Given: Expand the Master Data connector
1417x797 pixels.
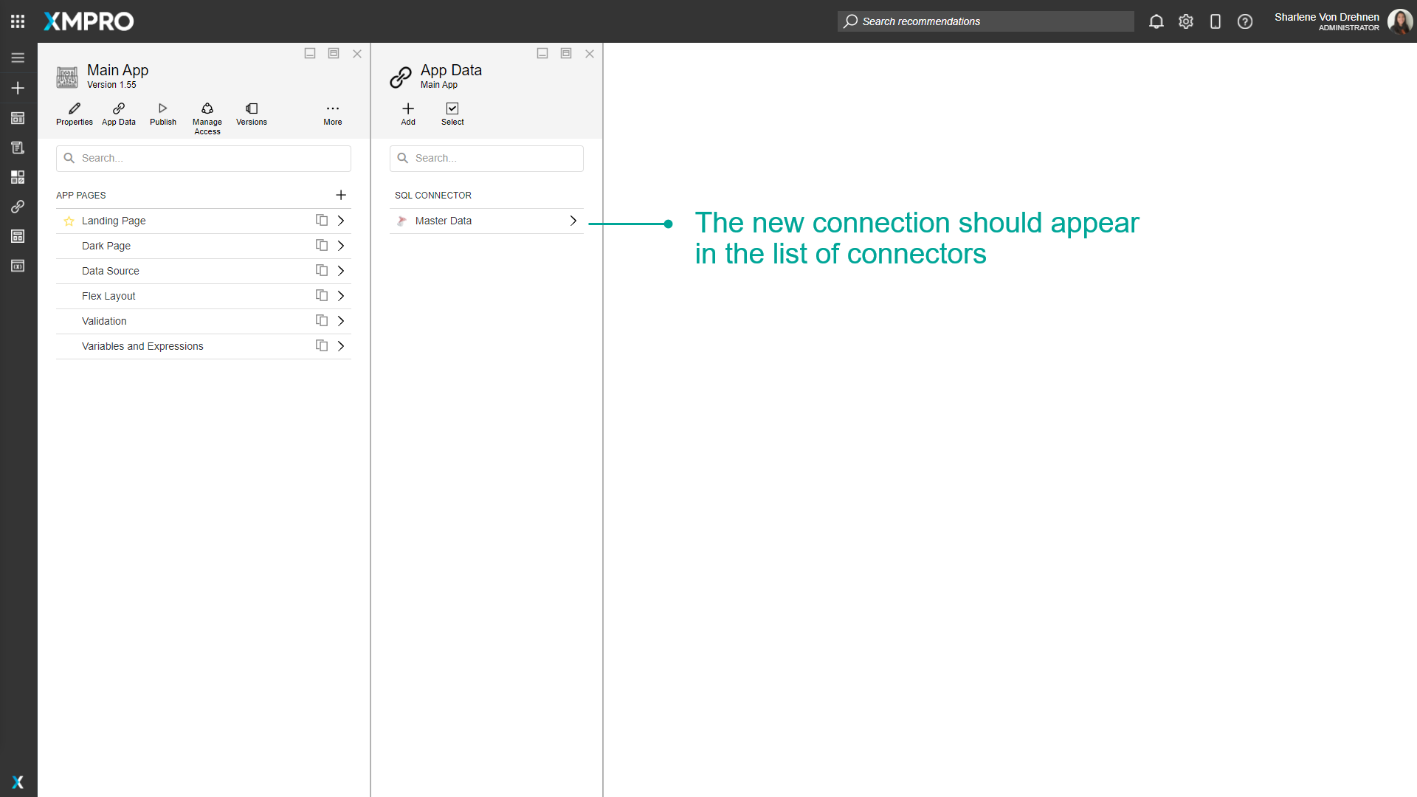Looking at the screenshot, I should click(573, 220).
